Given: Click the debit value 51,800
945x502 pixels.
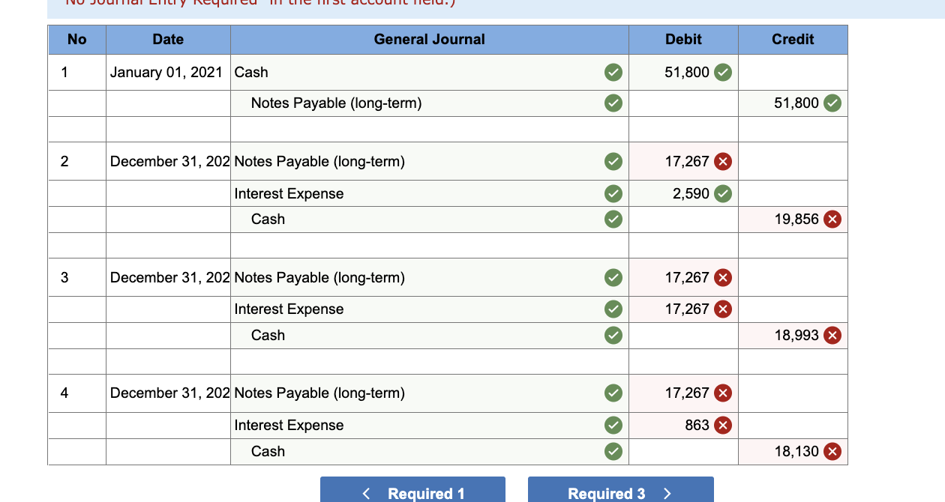Looking at the screenshot, I should (686, 73).
